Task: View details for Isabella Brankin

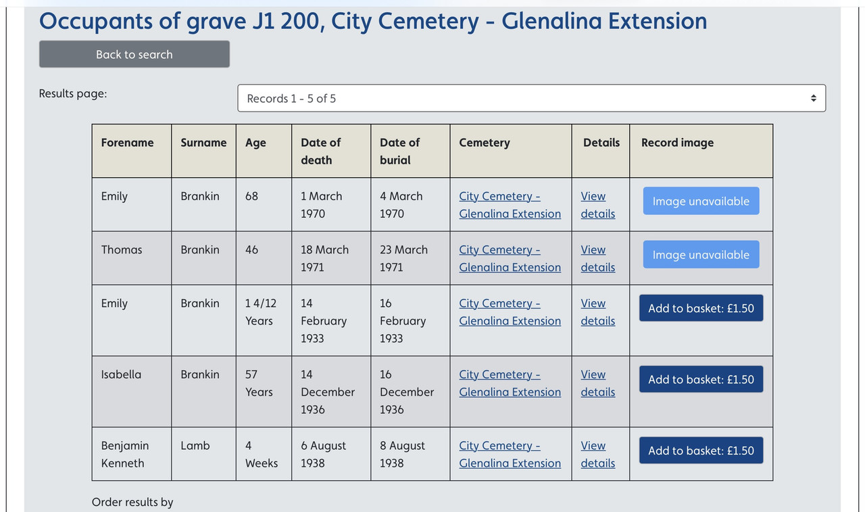Action: point(598,383)
